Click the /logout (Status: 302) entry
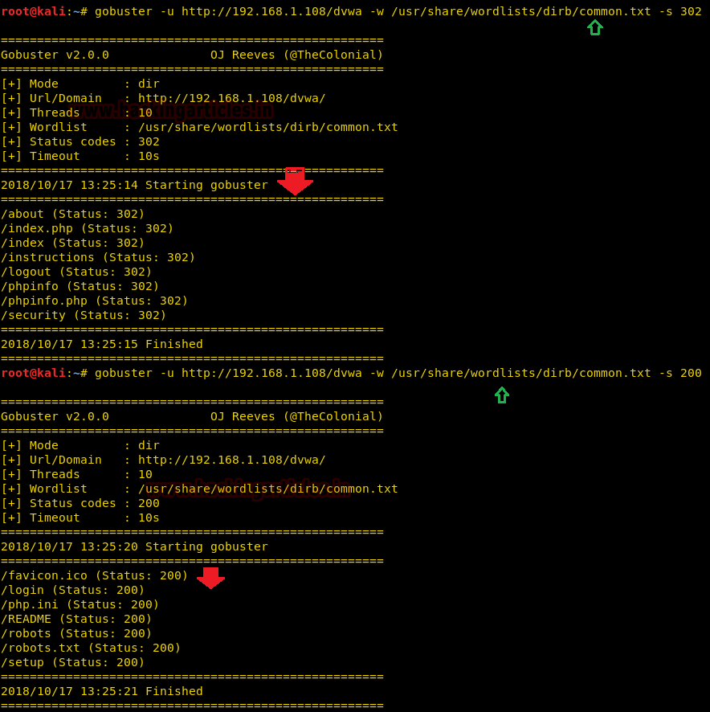 76,272
